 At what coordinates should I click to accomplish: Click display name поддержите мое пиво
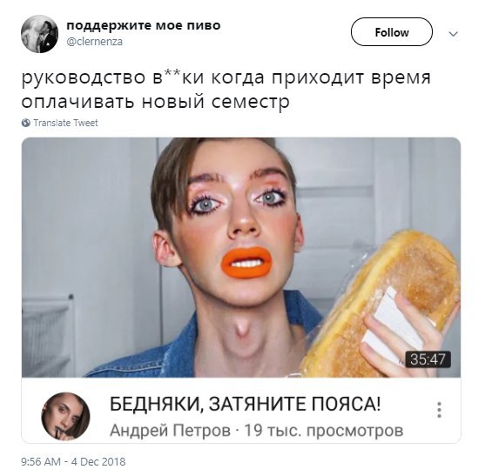(x=144, y=25)
